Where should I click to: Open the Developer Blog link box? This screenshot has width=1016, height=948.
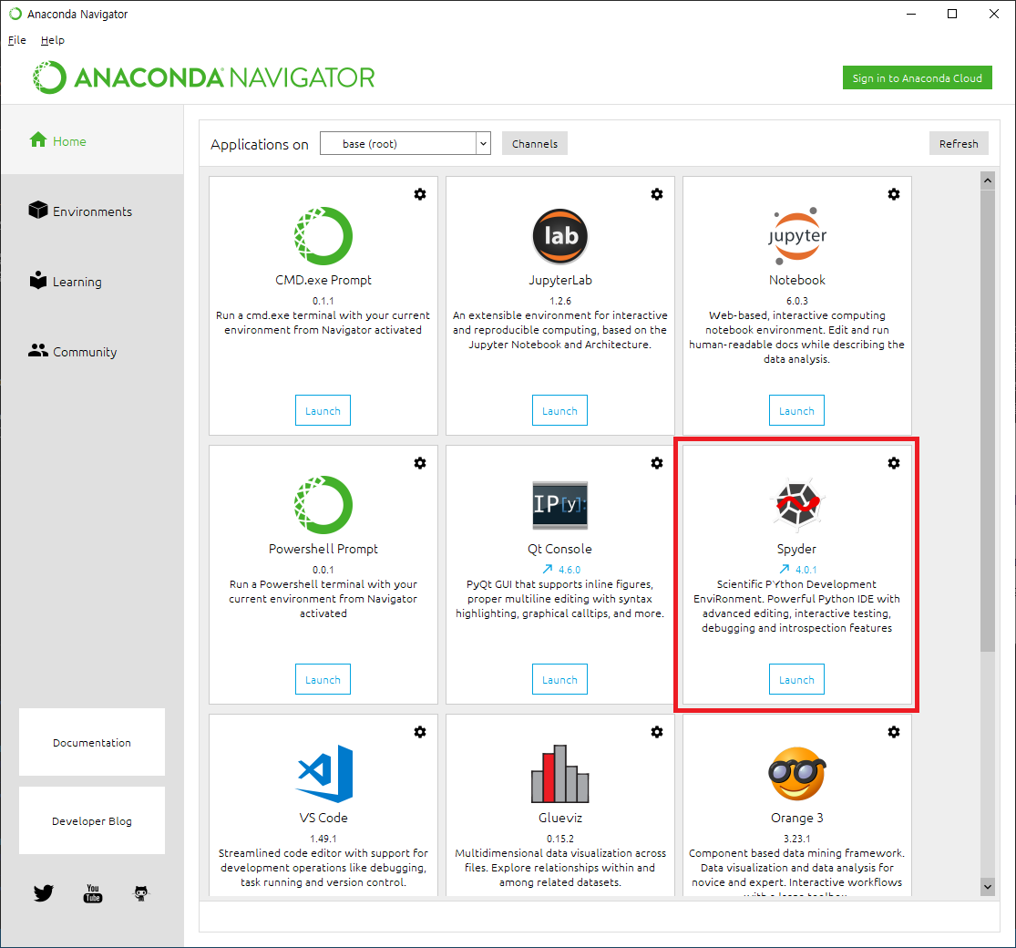click(92, 820)
